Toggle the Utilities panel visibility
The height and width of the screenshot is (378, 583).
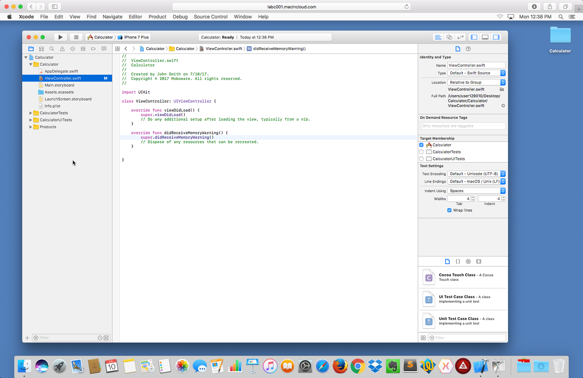pos(496,37)
